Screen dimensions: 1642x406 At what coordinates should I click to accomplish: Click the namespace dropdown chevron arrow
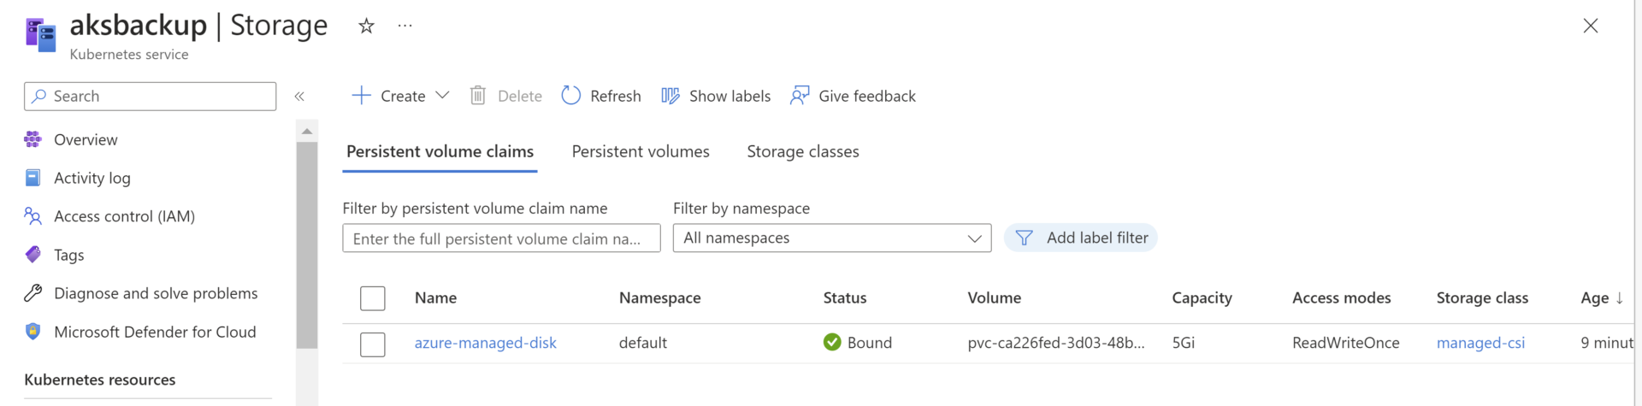click(x=974, y=238)
